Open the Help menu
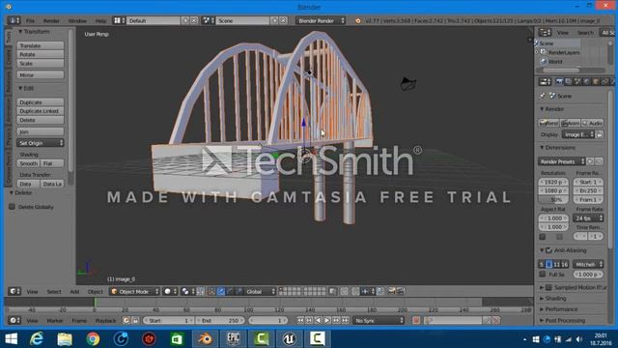 [x=100, y=20]
